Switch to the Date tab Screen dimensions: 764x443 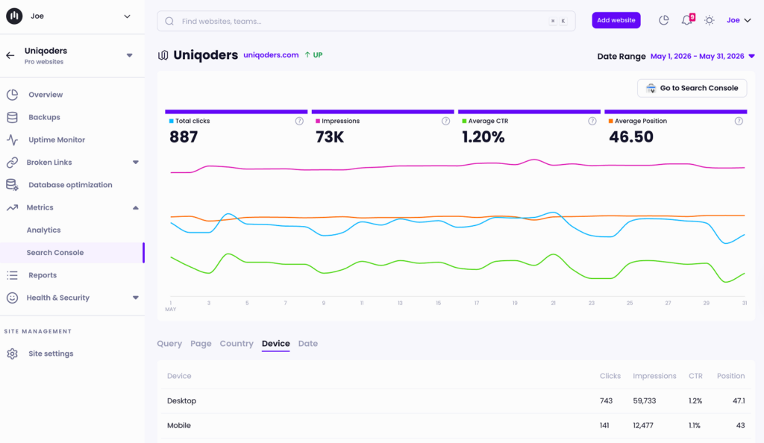pos(308,344)
